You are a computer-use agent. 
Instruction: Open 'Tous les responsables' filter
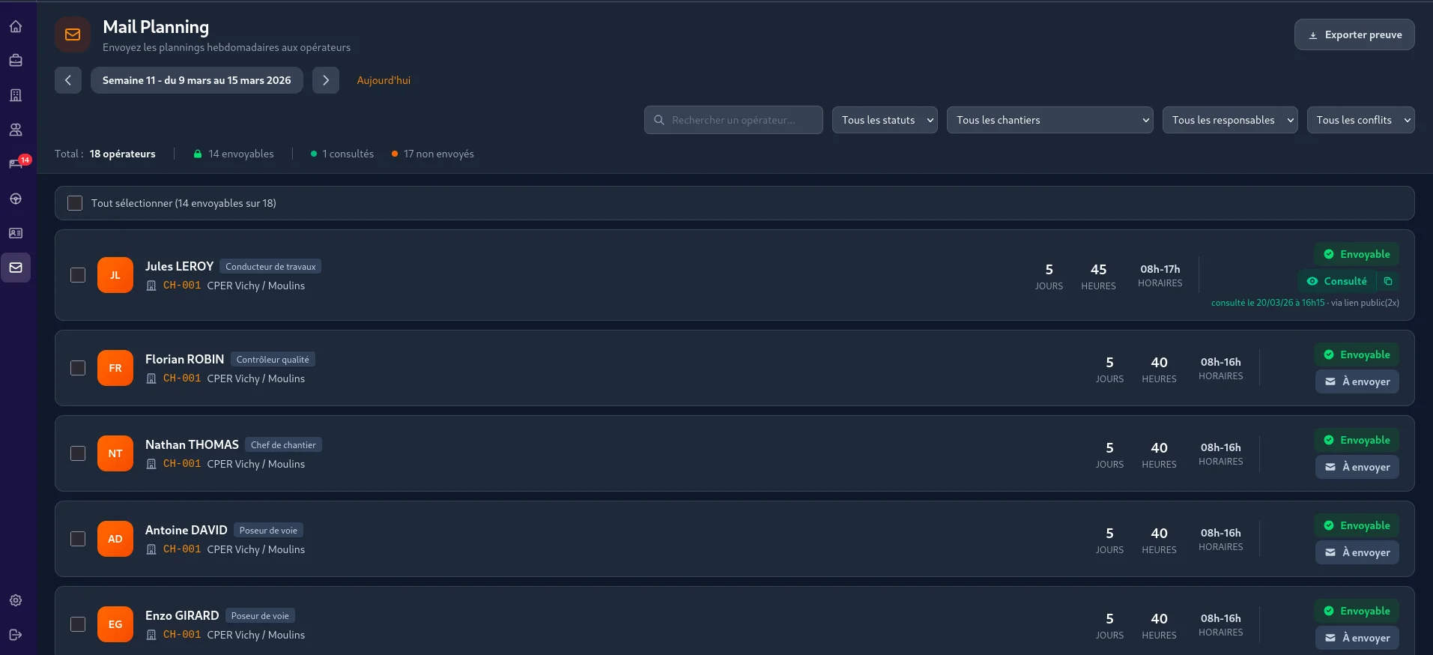point(1229,120)
